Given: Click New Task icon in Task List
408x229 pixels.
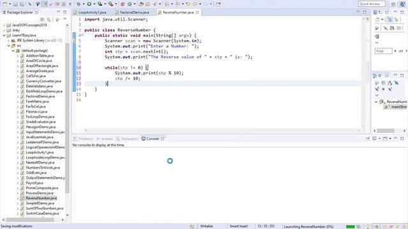Looking at the screenshot, I should point(377,20).
